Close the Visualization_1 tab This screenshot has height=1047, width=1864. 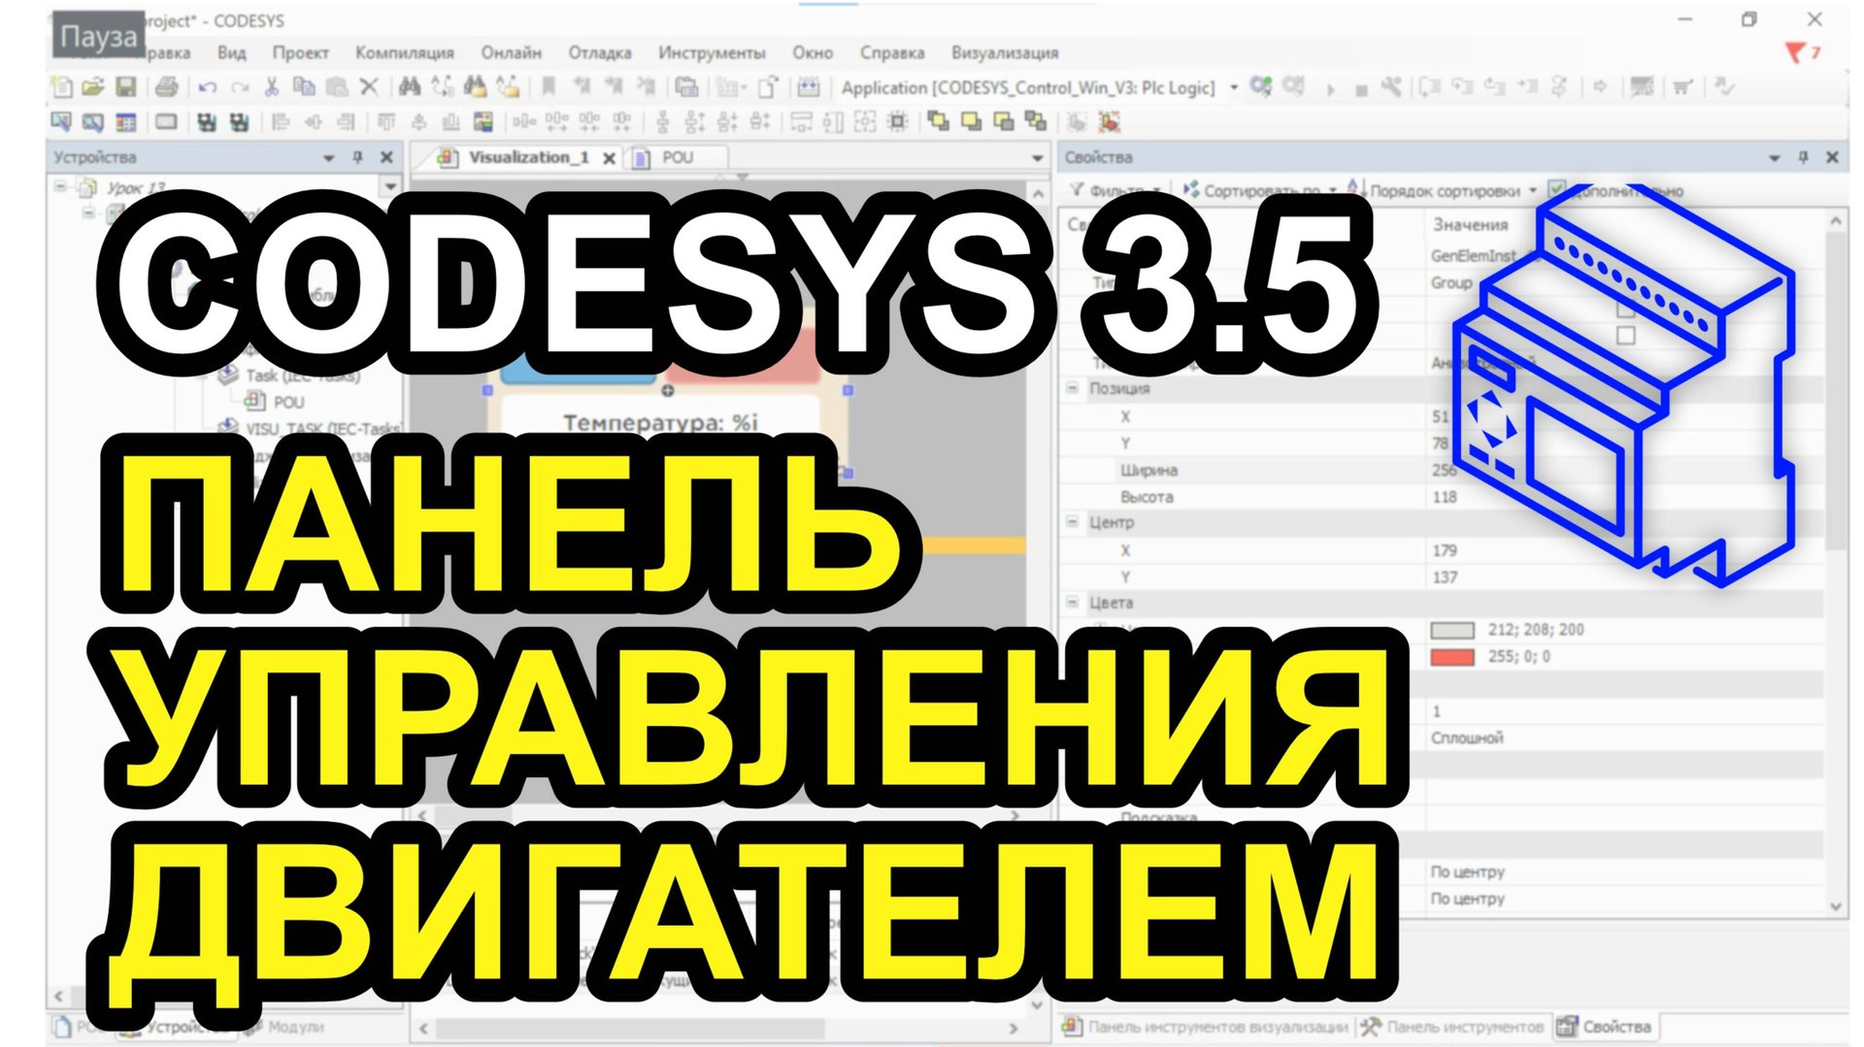coord(609,158)
